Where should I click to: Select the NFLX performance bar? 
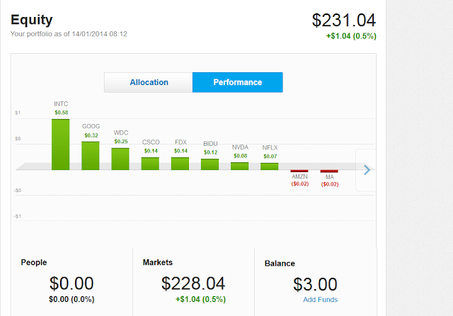(269, 167)
